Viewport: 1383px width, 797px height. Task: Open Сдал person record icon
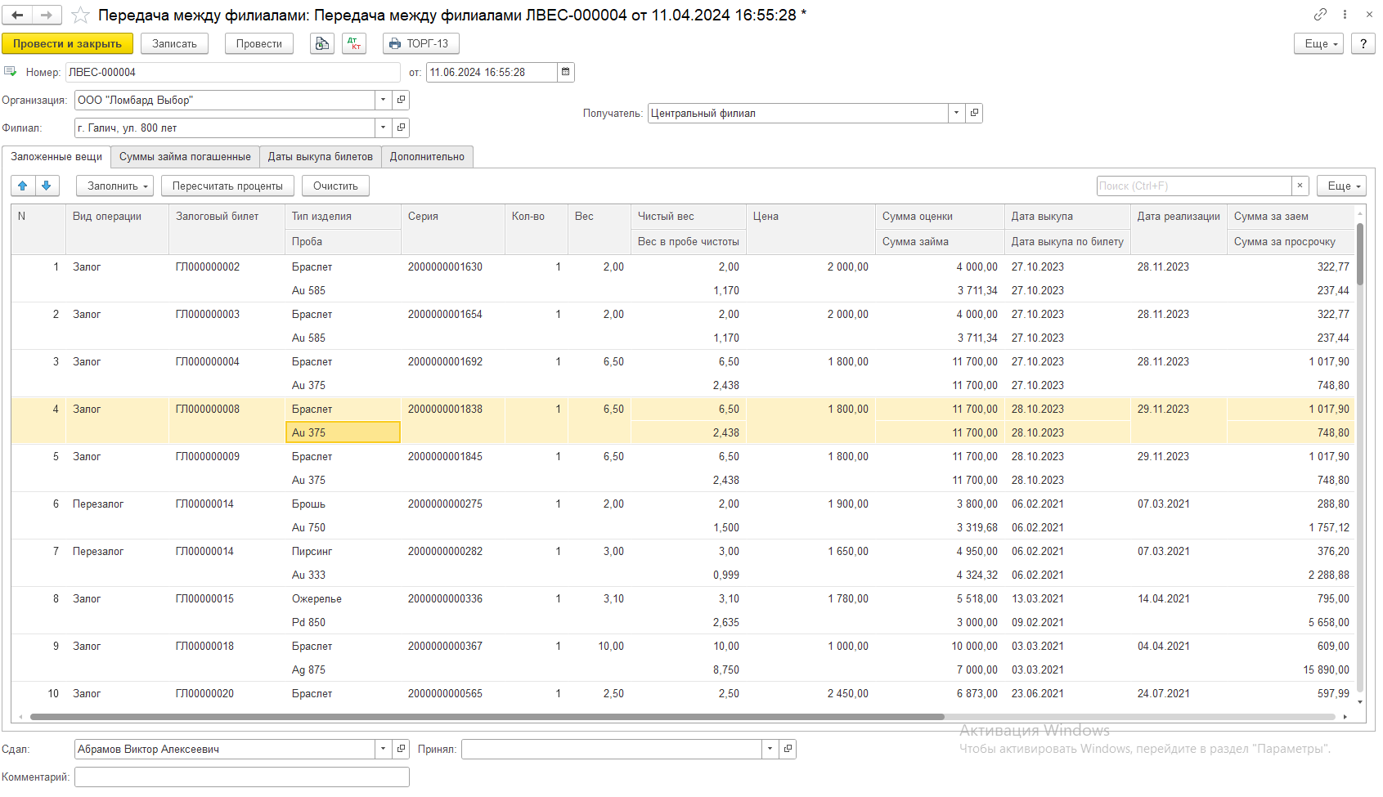[401, 749]
